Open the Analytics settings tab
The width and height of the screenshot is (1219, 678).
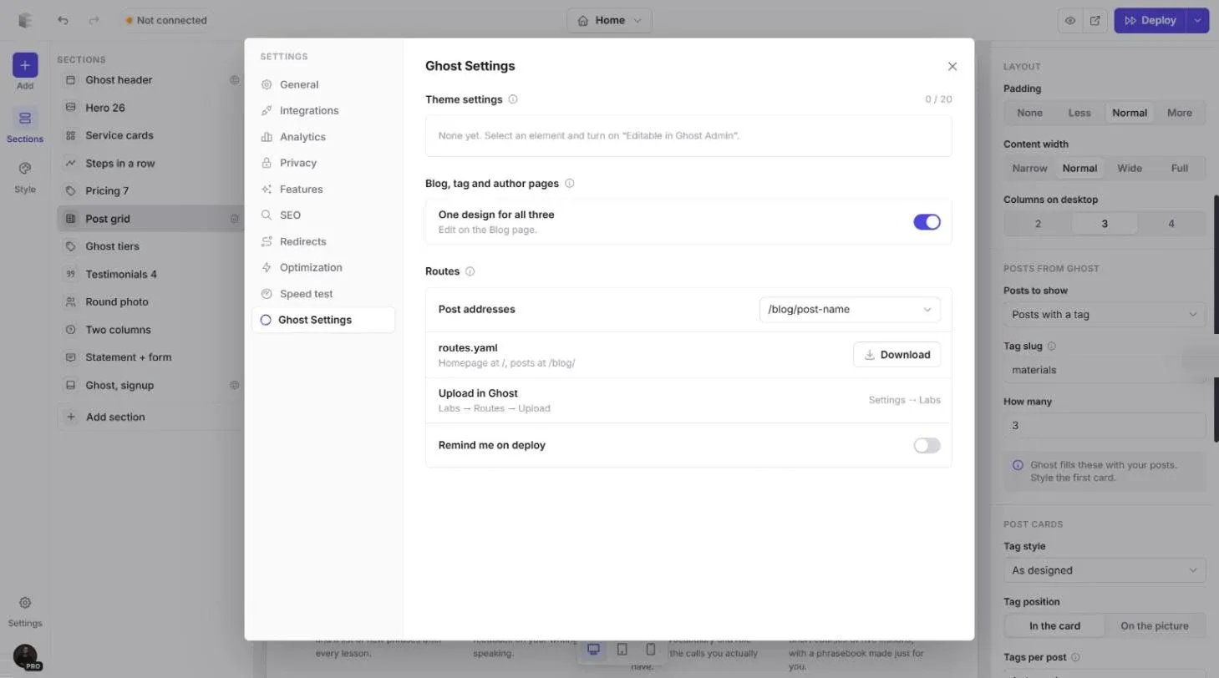pyautogui.click(x=323, y=137)
